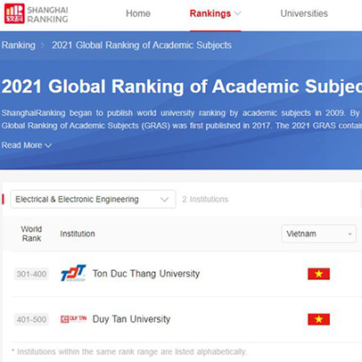Open the Rankings menu item
Image resolution: width=362 pixels, height=362 pixels.
210,13
